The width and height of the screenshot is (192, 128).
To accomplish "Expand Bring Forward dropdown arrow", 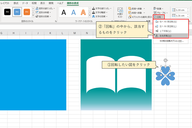I will coord(144,9).
